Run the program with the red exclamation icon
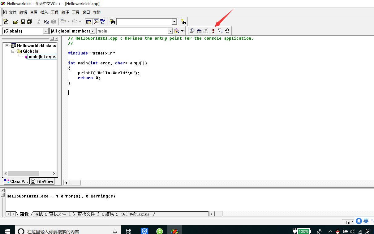This screenshot has height=234, width=374. (x=213, y=31)
